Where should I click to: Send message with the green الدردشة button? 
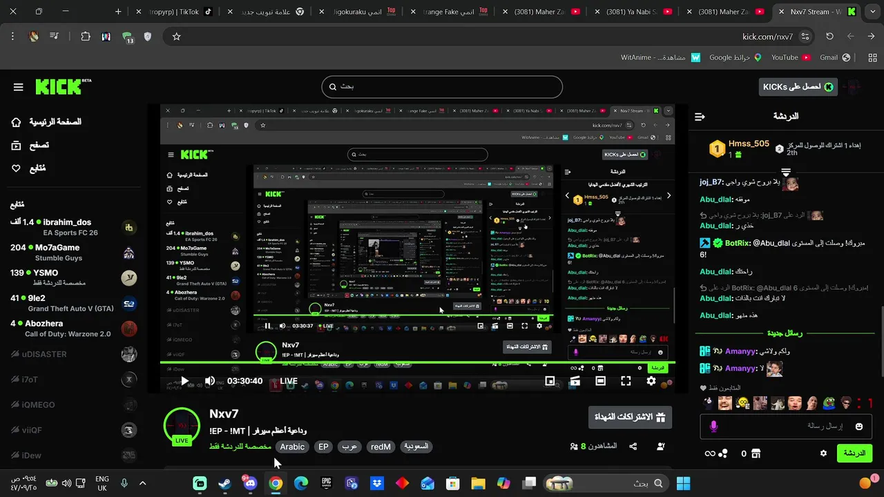pyautogui.click(x=854, y=454)
